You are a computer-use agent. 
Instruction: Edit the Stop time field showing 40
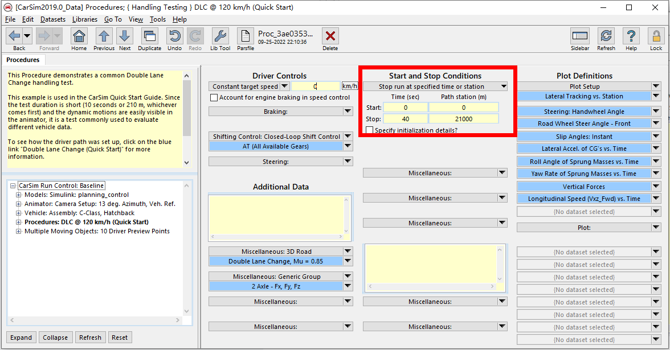(406, 119)
